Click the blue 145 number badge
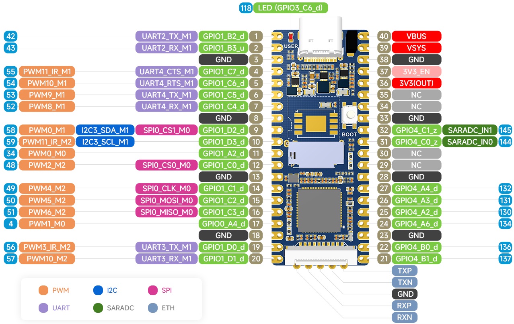This screenshot has height=324, width=514. [x=505, y=130]
